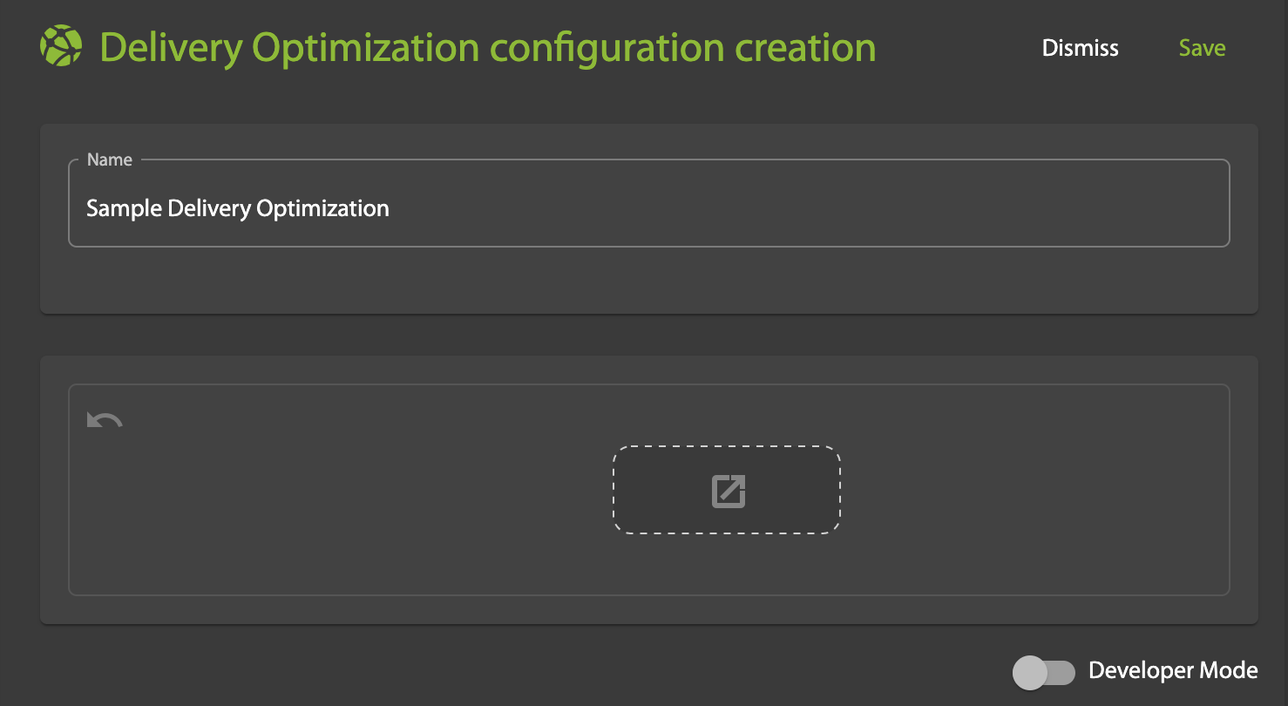Click the word "Delivery" in the page title
The image size is (1288, 706).
171,48
